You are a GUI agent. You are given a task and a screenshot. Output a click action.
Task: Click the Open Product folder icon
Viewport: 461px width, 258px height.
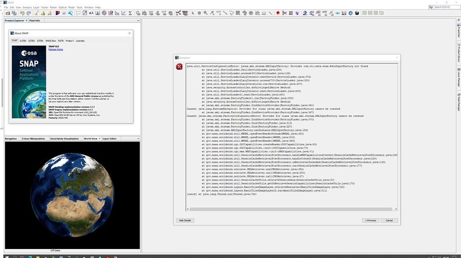(8, 13)
